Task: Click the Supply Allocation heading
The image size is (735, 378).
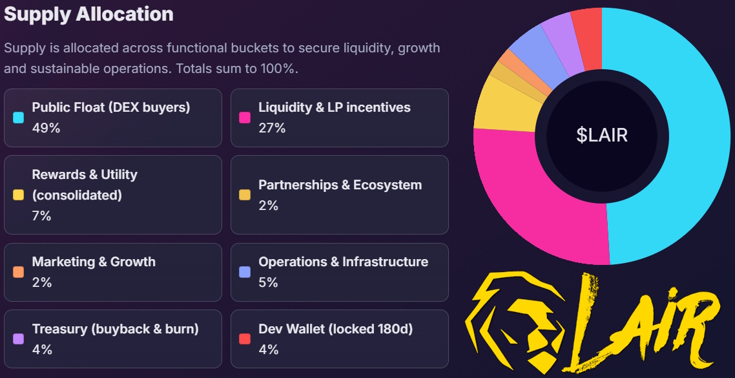Action: pyautogui.click(x=88, y=14)
